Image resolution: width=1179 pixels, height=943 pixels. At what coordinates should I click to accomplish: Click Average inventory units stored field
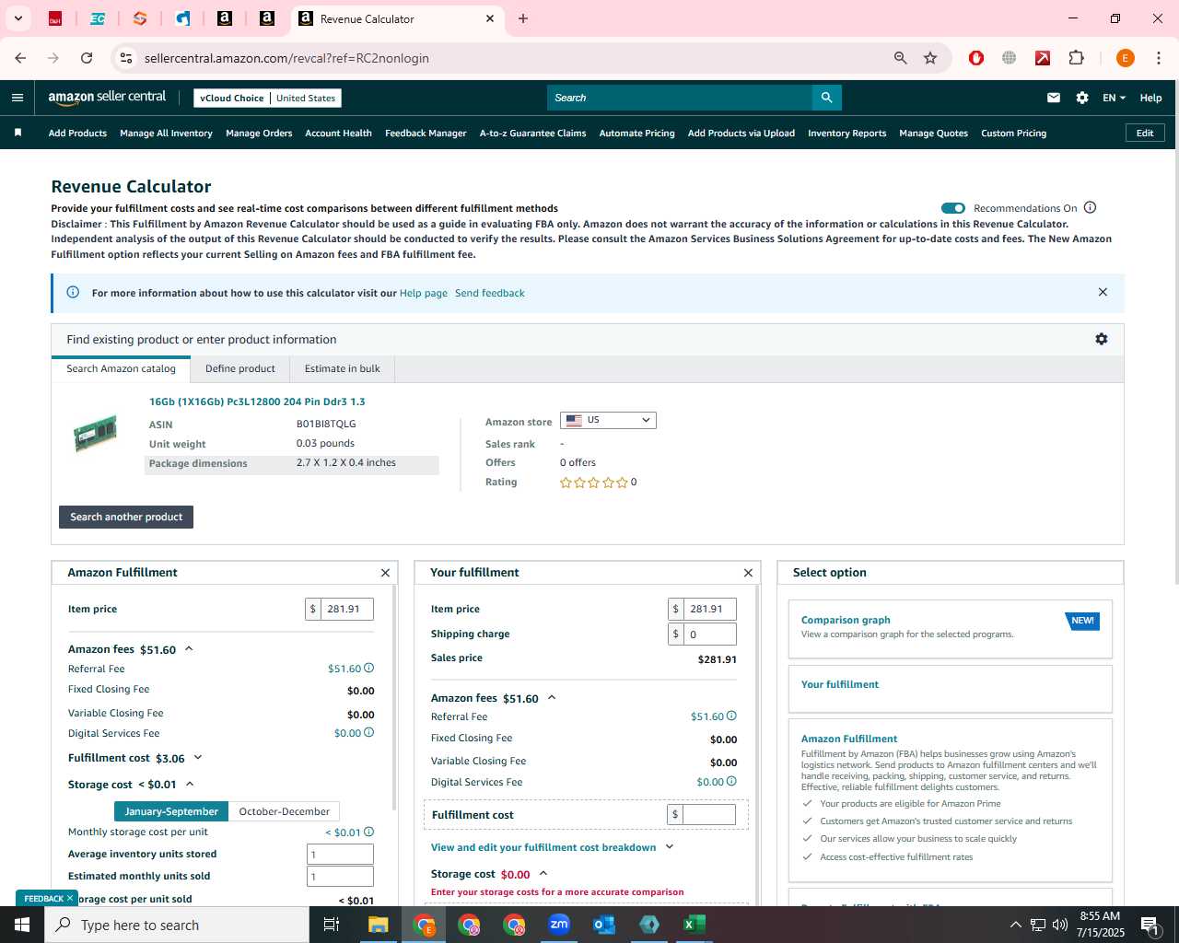click(340, 854)
